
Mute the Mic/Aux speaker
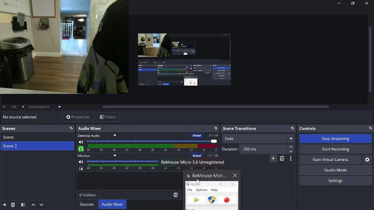tap(81, 162)
